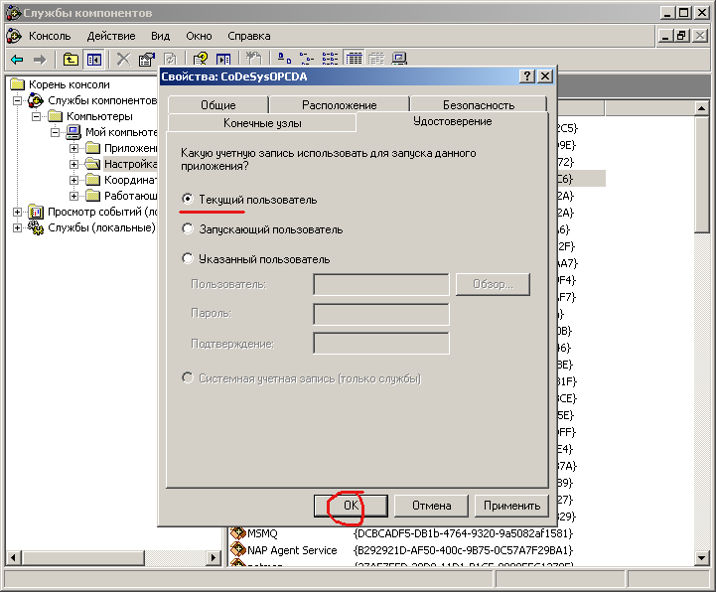Click the dialog's question mark help button

point(527,76)
